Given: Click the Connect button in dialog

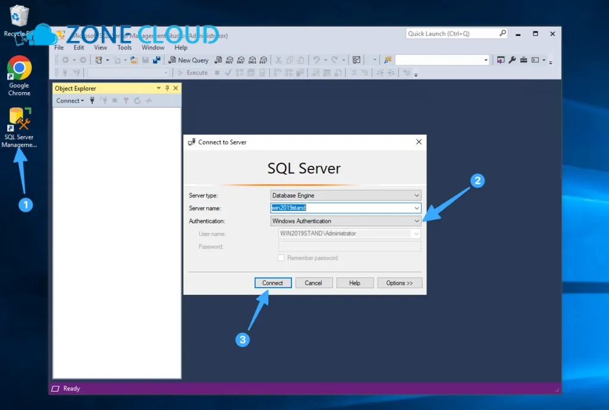Looking at the screenshot, I should 272,283.
